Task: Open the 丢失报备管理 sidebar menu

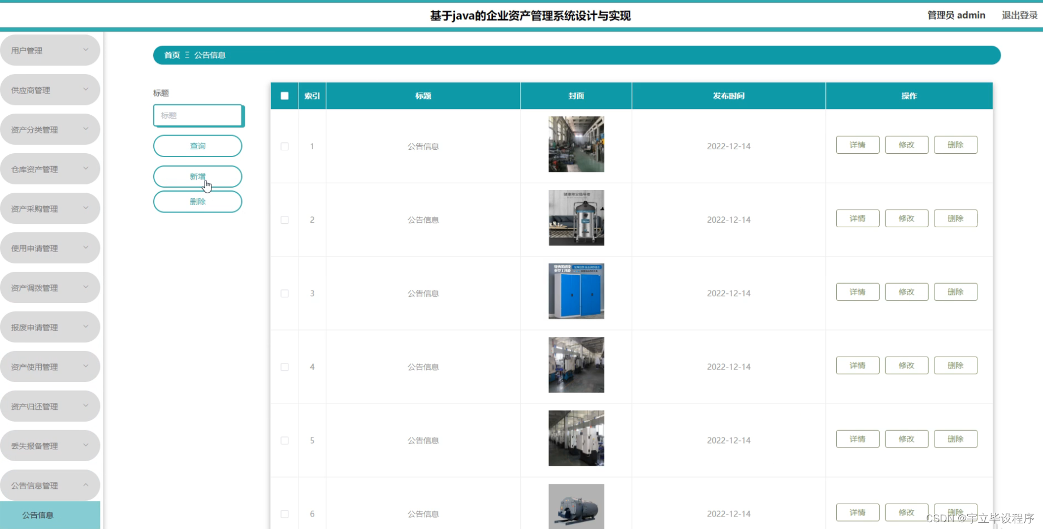Action: pyautogui.click(x=50, y=446)
